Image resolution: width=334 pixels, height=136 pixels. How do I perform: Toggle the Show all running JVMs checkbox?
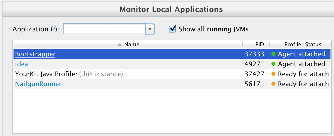(x=173, y=29)
